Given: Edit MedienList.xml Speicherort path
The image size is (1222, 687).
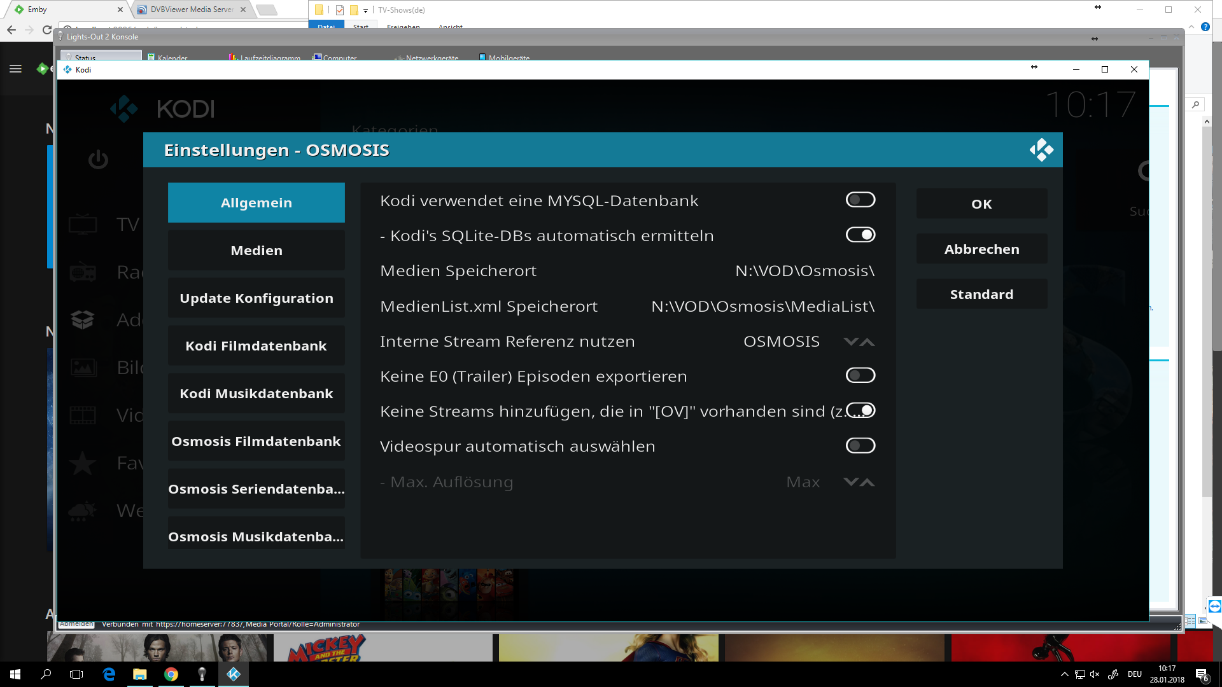Looking at the screenshot, I should click(628, 306).
